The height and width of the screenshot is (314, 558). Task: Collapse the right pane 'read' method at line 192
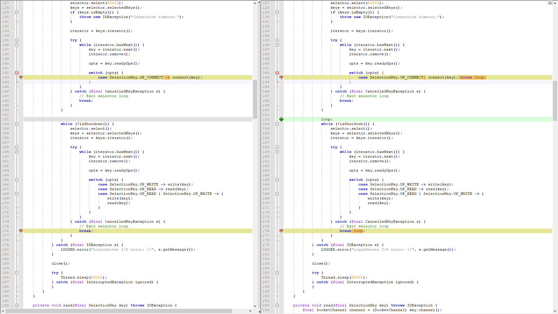(277, 305)
